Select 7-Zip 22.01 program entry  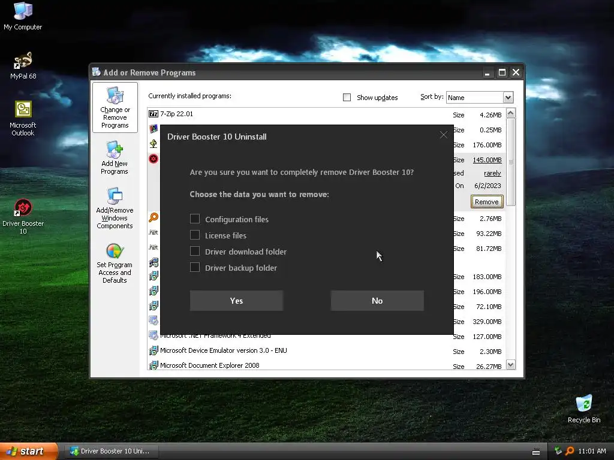click(327, 114)
